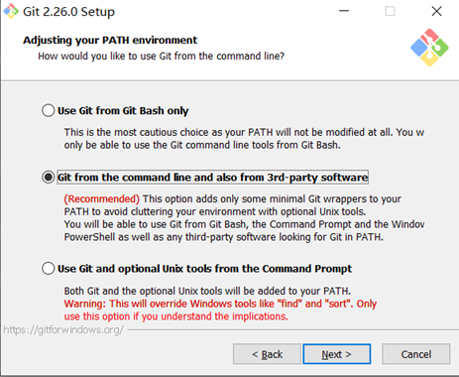Close the Git Setup window with X
This screenshot has width=459, height=377.
pyautogui.click(x=437, y=11)
